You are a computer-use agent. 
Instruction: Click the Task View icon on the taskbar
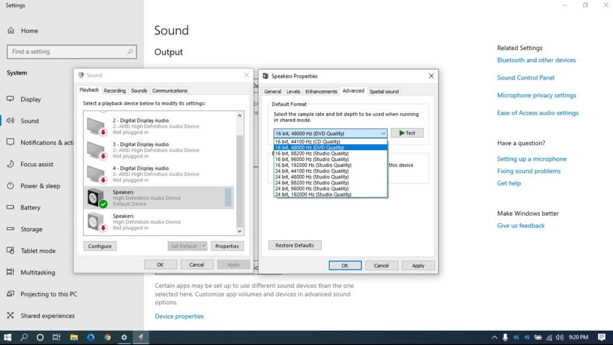click(x=56, y=337)
